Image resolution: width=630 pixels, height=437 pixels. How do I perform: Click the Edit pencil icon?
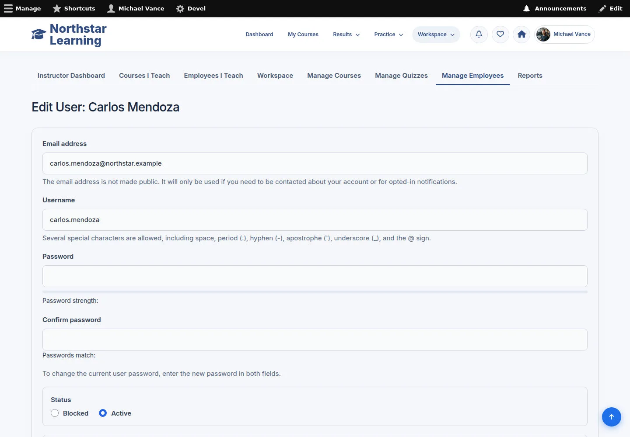(602, 8)
